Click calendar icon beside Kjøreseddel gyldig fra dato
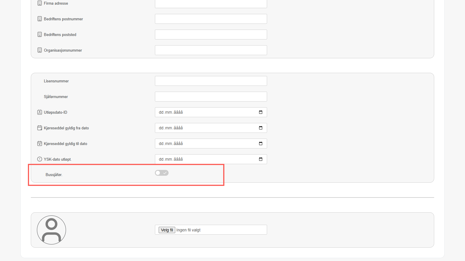This screenshot has height=261, width=465. click(40, 128)
